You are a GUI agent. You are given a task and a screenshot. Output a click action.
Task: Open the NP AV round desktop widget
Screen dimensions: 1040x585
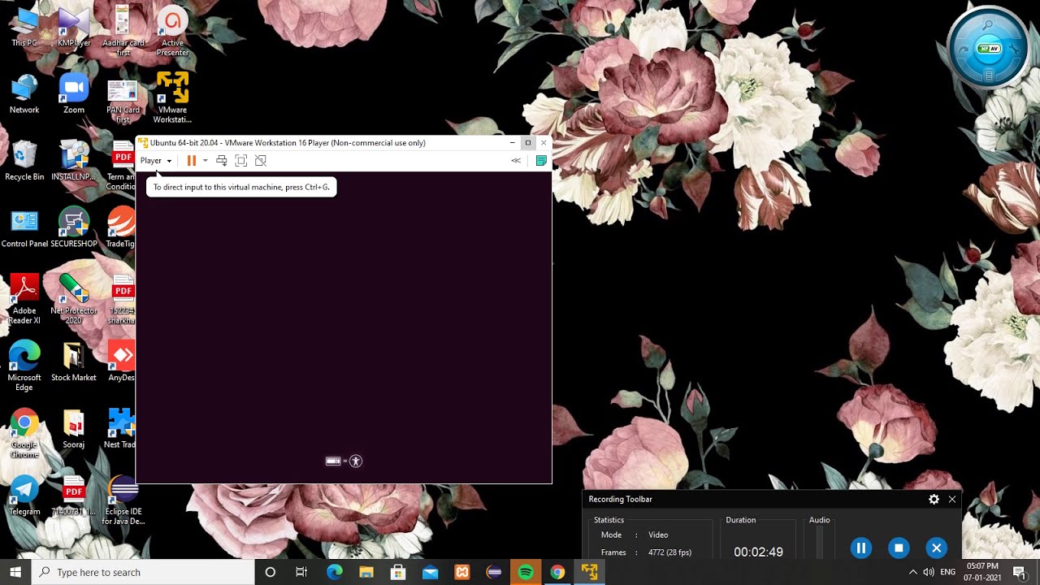pyautogui.click(x=989, y=48)
